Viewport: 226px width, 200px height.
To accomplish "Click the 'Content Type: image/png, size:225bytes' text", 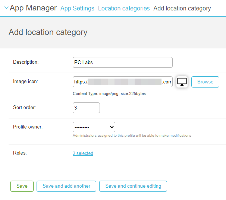I will [109, 93].
